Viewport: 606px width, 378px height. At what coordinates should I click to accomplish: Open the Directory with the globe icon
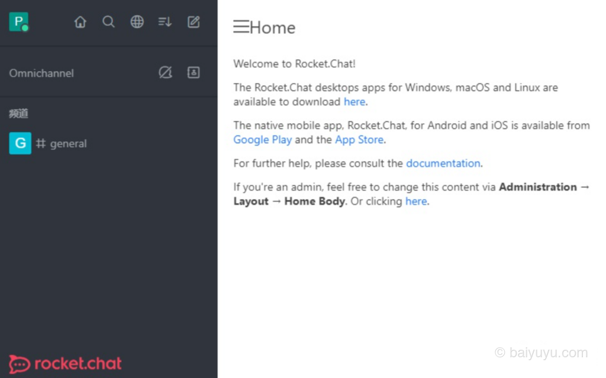(x=137, y=21)
